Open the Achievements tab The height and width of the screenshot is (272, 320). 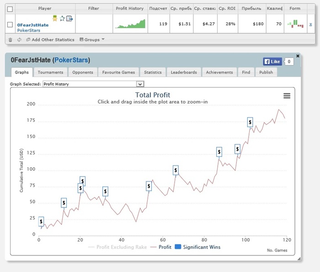pos(219,72)
